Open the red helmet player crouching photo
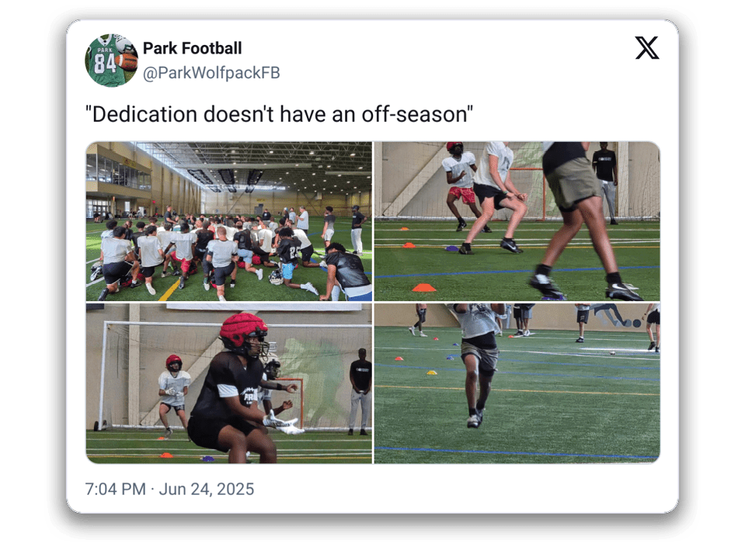Screen dimensions: 745x550 click(x=229, y=383)
